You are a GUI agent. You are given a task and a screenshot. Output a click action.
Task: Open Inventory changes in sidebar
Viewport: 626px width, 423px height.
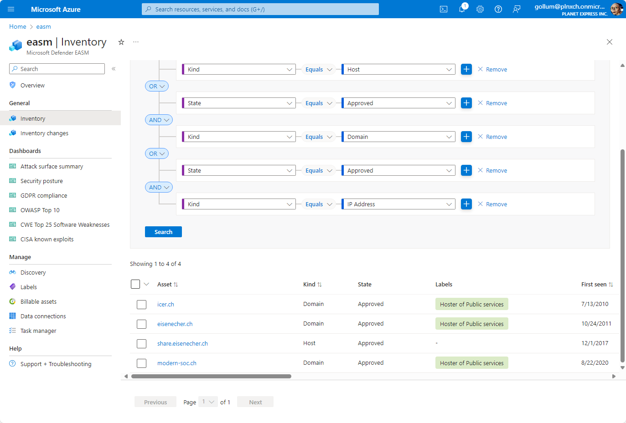point(44,133)
